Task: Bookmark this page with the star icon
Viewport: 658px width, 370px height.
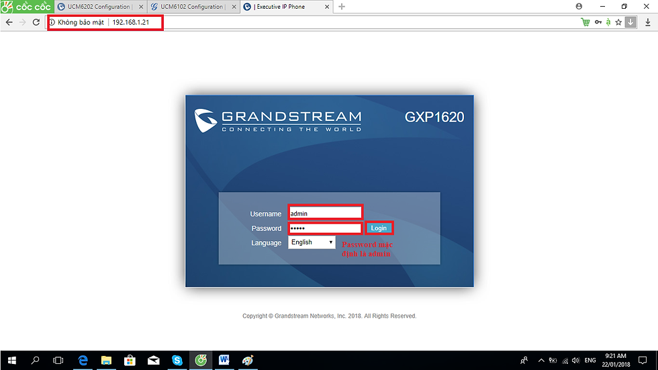Action: click(x=618, y=22)
